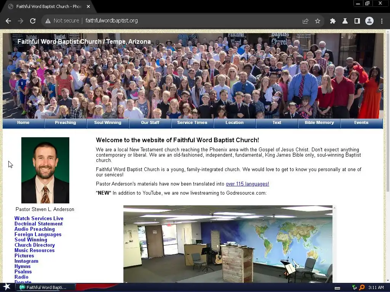Open the Location navigation tab

tap(235, 123)
